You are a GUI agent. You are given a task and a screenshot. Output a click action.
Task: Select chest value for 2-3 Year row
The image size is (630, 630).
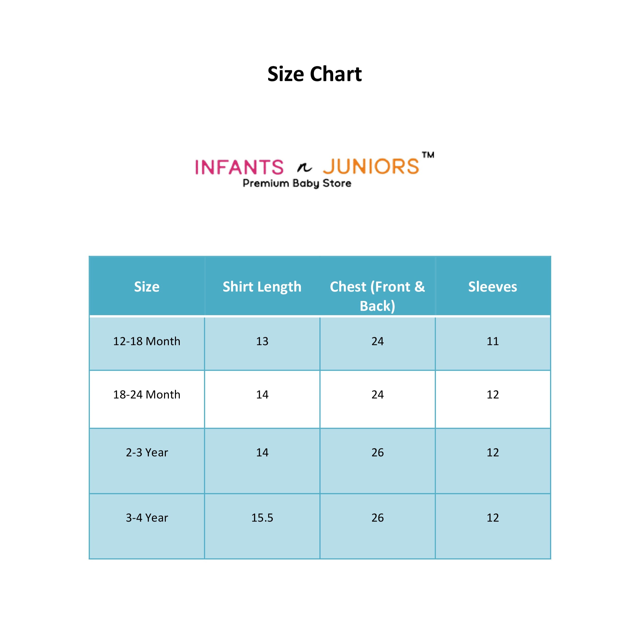tap(378, 452)
